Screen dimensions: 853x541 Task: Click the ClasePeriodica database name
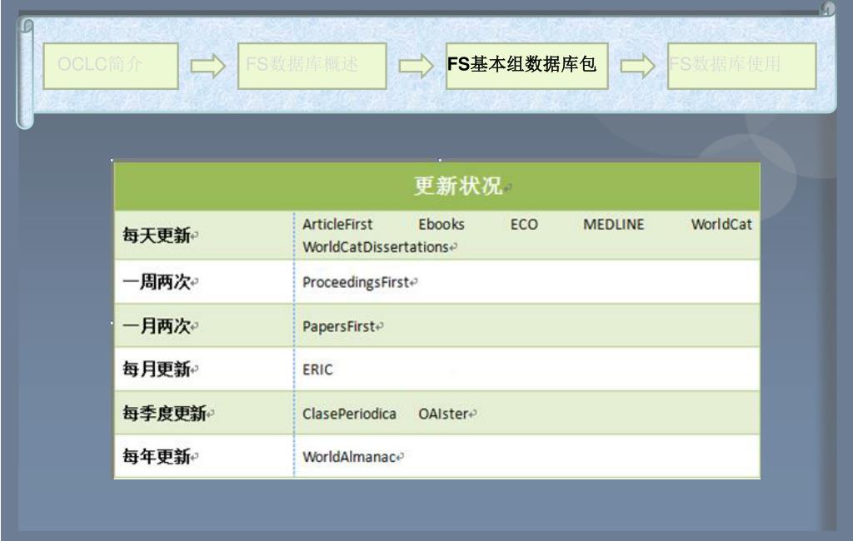pyautogui.click(x=349, y=414)
